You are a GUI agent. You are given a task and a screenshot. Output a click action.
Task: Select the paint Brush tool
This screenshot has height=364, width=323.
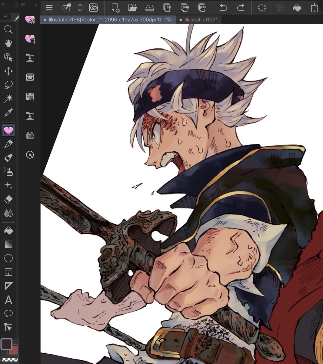pos(8,158)
